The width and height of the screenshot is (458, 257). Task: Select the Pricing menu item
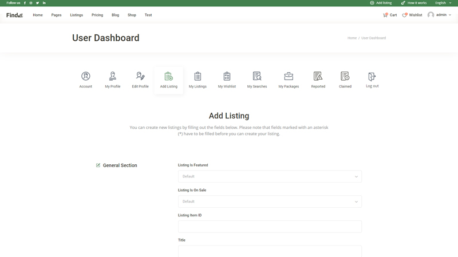pos(97,15)
